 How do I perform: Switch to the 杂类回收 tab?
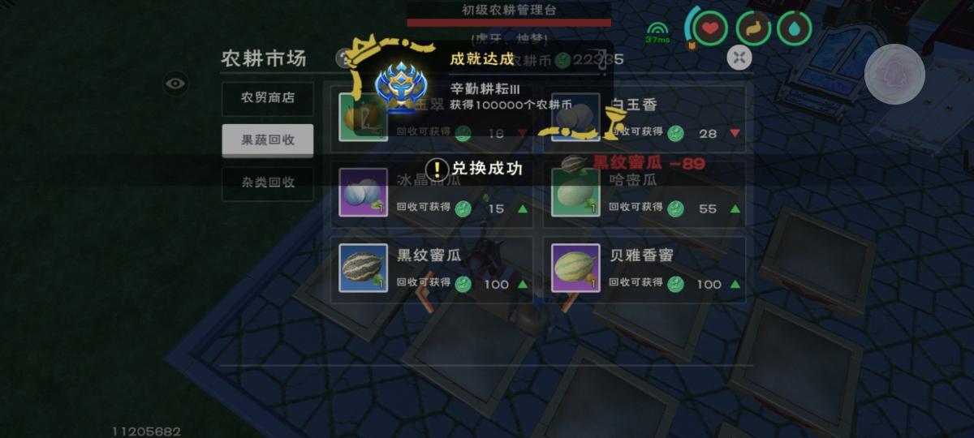(x=268, y=182)
